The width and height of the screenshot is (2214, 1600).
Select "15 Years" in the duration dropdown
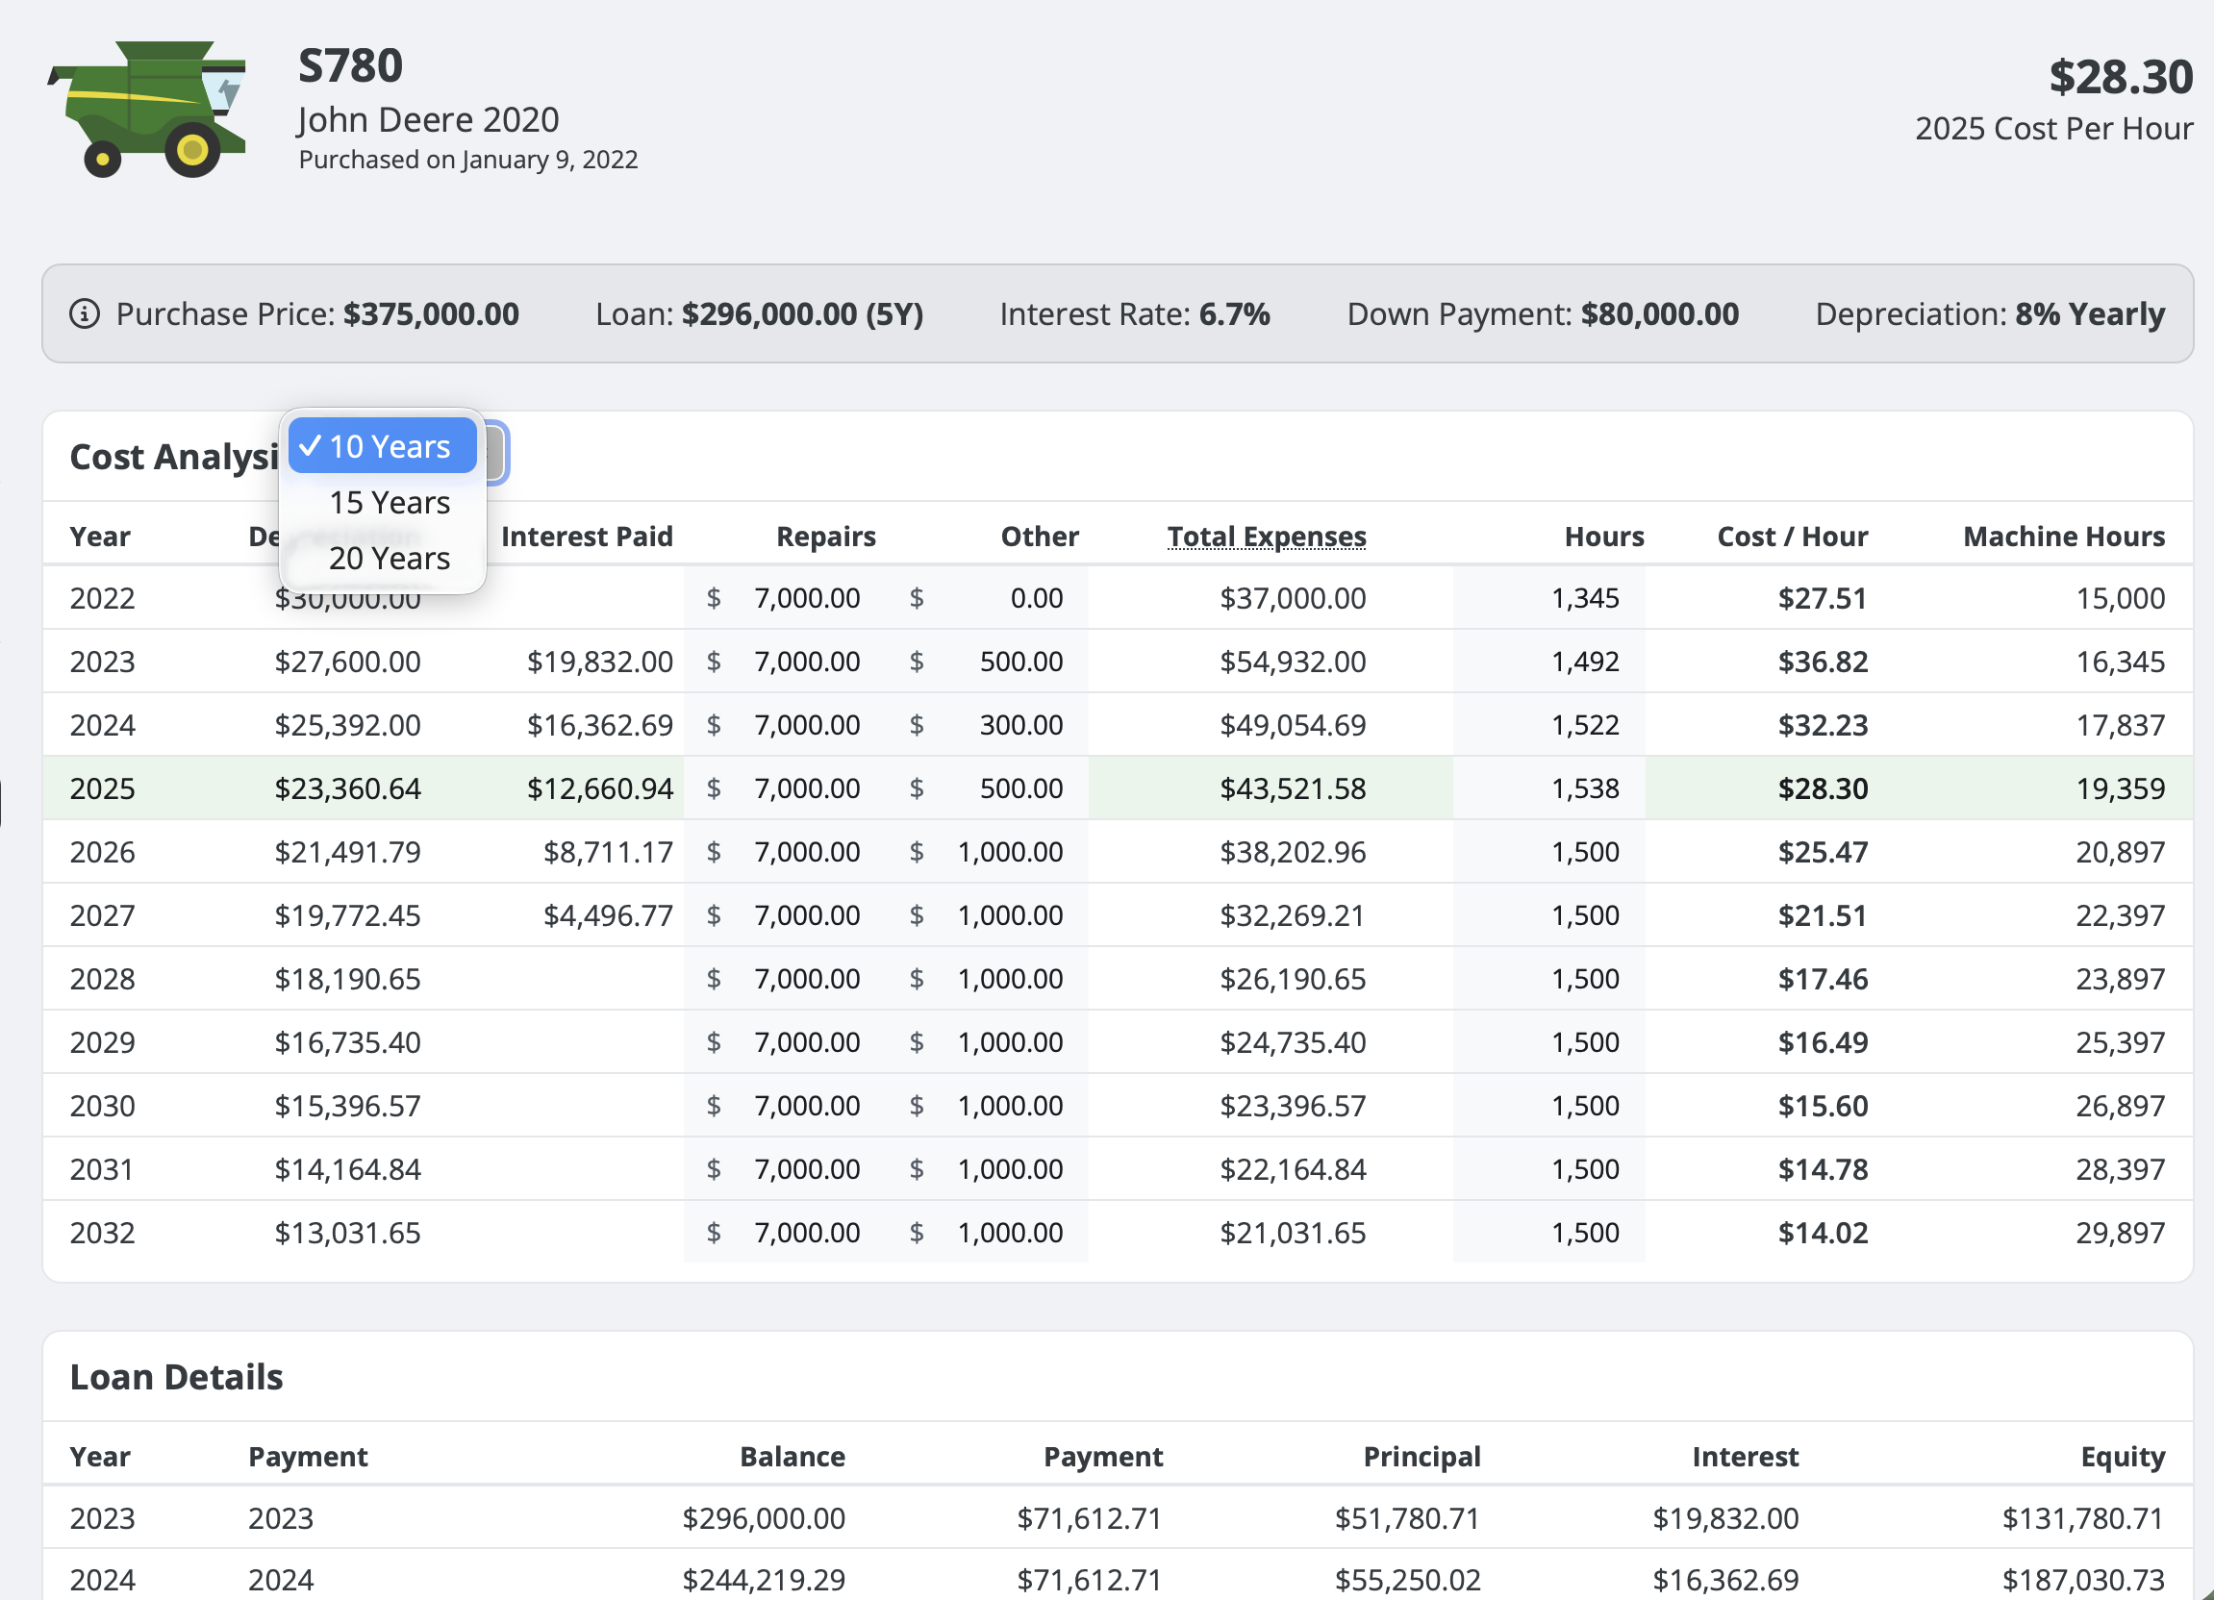coord(389,502)
